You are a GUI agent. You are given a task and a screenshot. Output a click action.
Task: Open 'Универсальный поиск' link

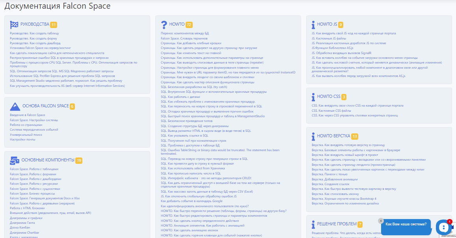pyautogui.click(x=26, y=135)
